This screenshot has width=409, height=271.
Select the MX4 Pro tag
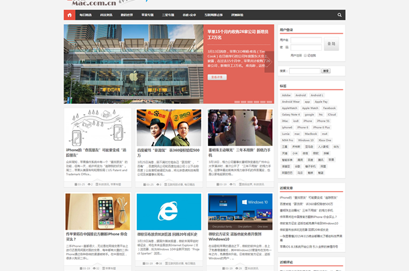(x=287, y=141)
